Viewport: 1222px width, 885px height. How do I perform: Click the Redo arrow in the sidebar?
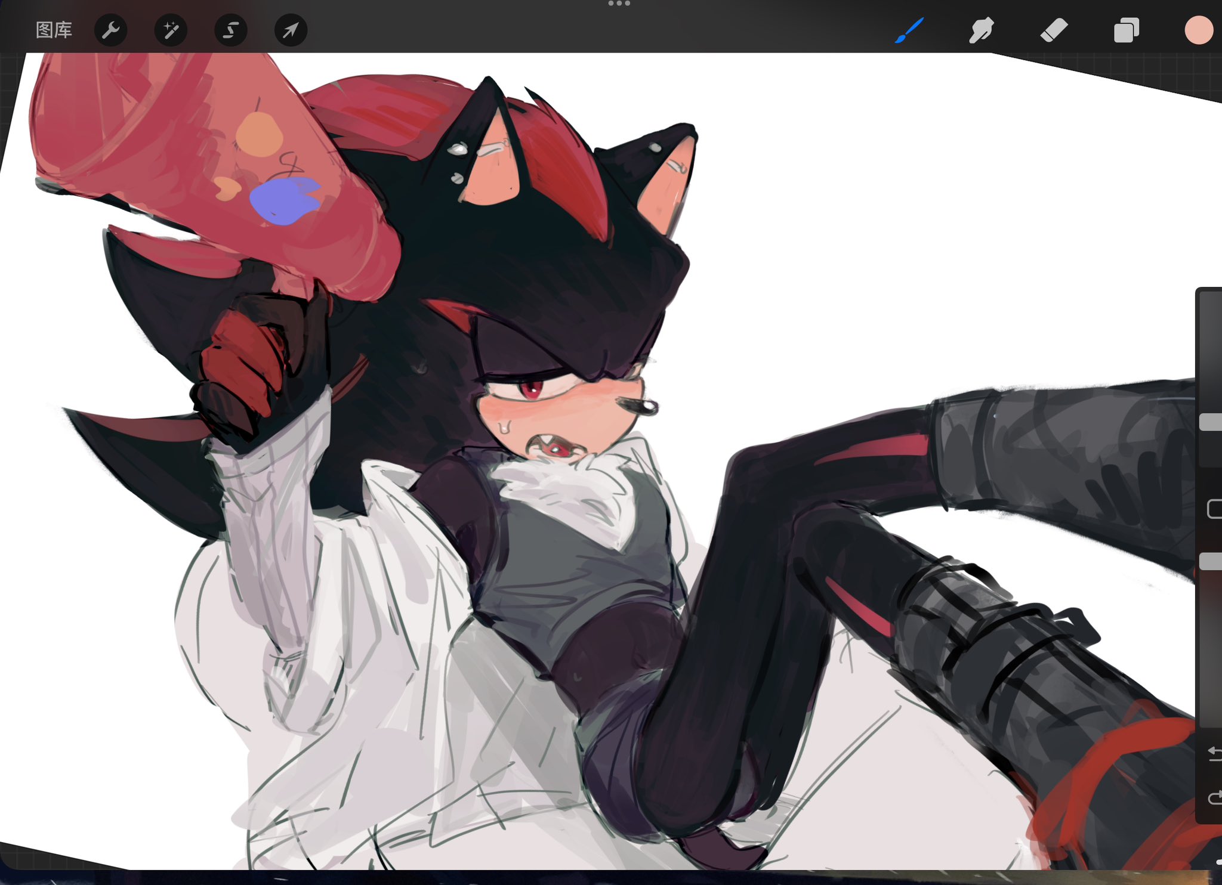point(1215,798)
